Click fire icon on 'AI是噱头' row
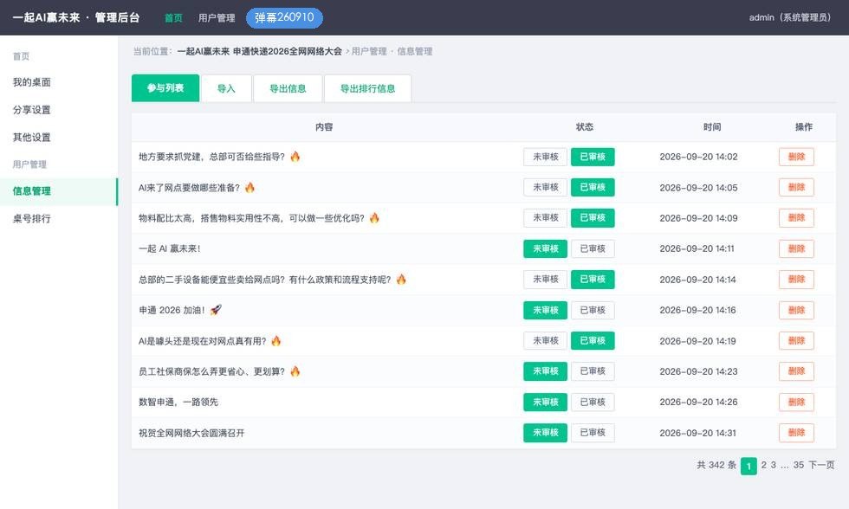The image size is (849, 509). tap(276, 340)
